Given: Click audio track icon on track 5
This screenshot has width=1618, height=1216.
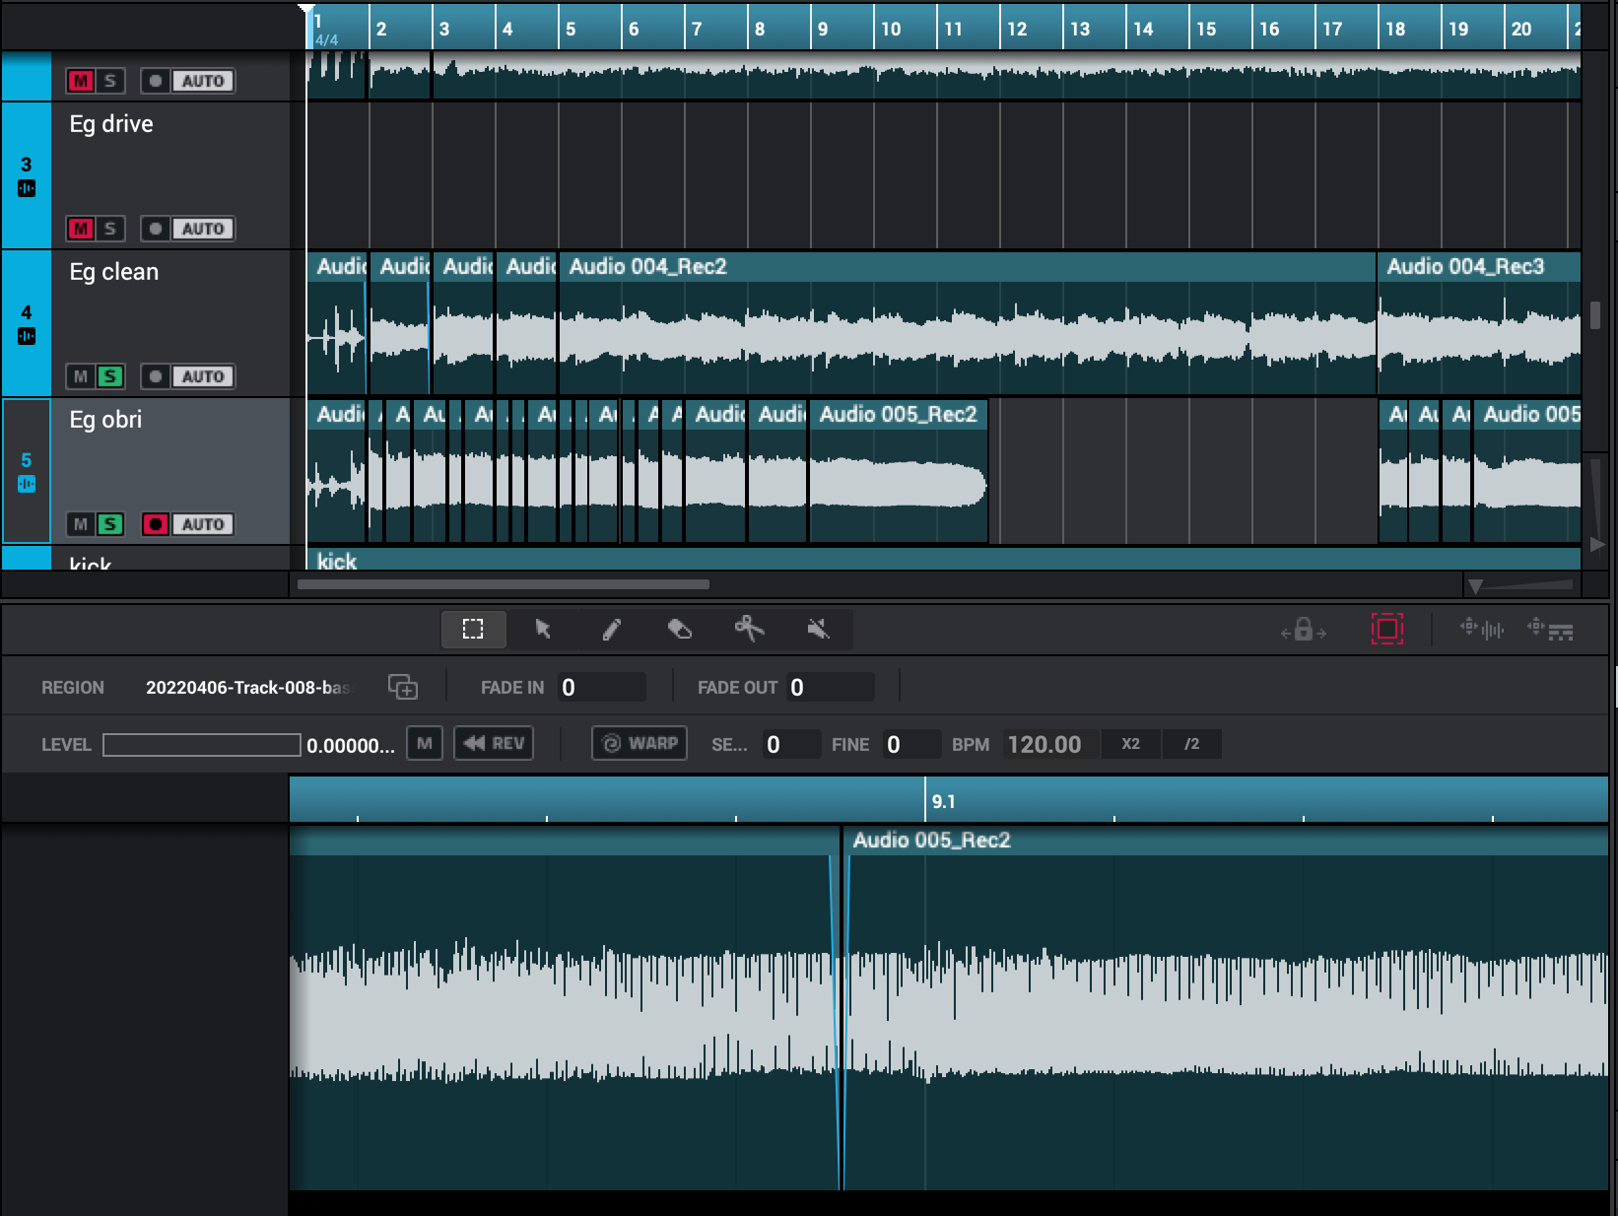Looking at the screenshot, I should tap(27, 484).
